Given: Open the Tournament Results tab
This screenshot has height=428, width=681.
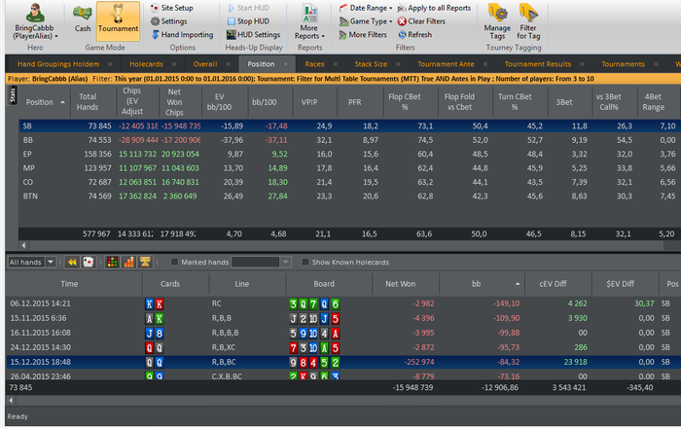Looking at the screenshot, I should 538,64.
